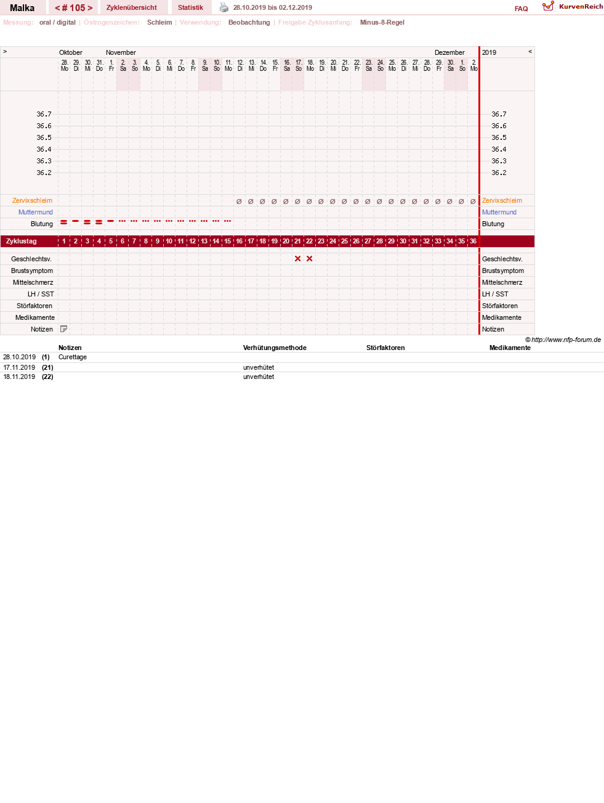Viewport: 604px width, 803px height.
Task: Open the Zyklenübersicht tab
Action: click(132, 7)
